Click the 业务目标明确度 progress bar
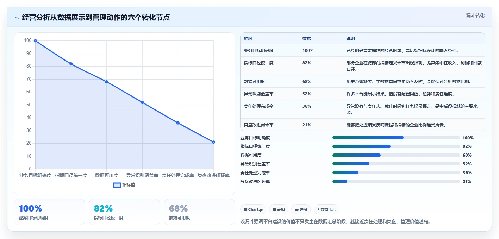The image size is (499, 239). [396, 138]
